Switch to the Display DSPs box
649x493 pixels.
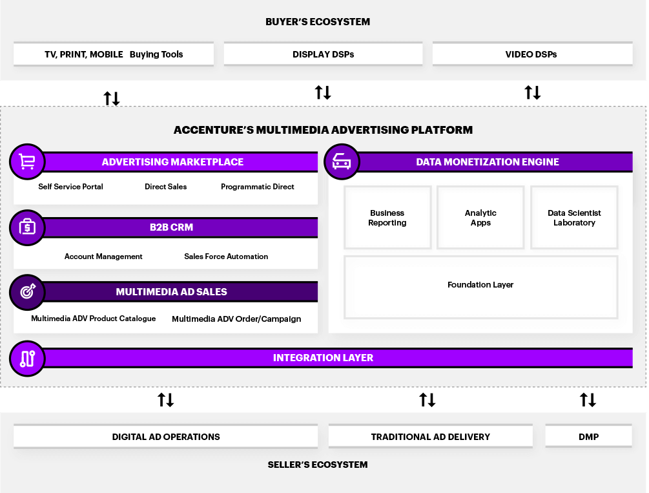point(323,54)
